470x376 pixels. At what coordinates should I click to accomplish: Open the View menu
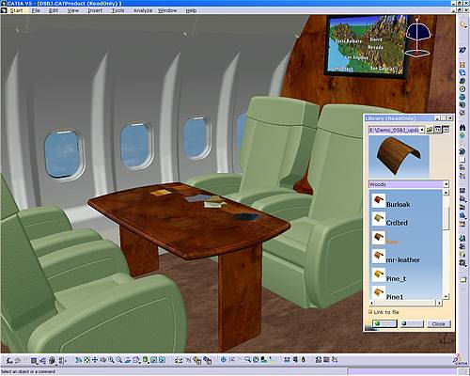coord(72,10)
